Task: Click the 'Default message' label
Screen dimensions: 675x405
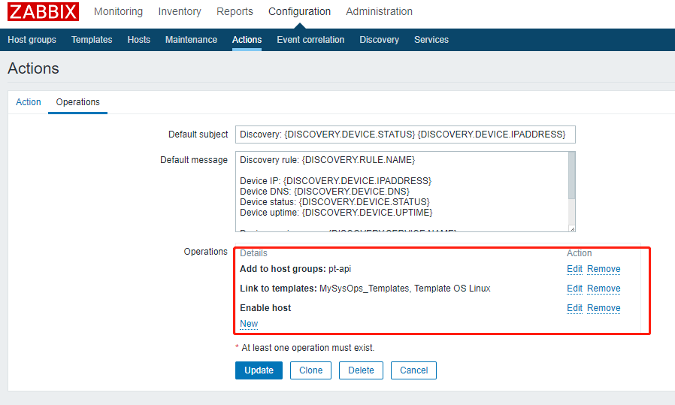Action: [194, 160]
